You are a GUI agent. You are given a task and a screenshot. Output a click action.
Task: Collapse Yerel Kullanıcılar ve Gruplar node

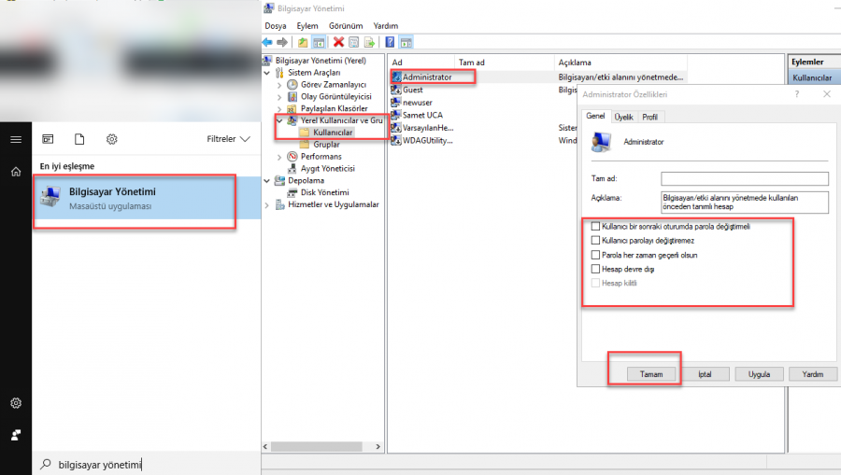[279, 120]
